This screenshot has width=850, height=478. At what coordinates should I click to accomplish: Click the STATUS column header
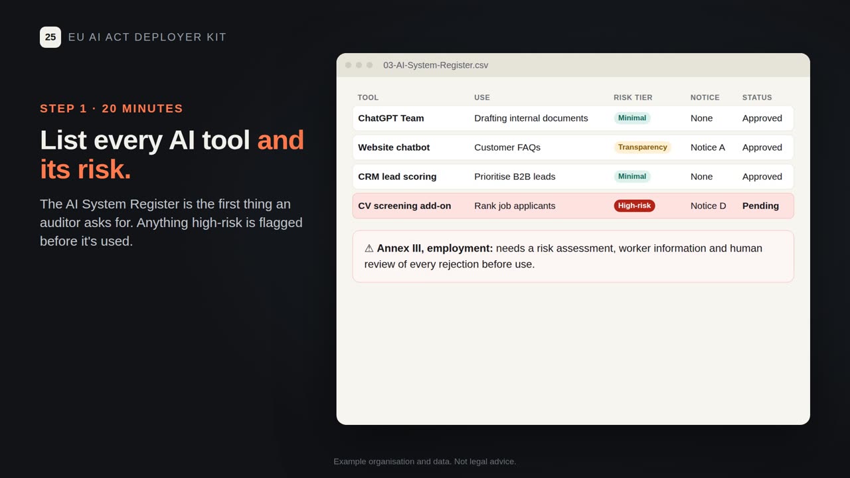click(x=757, y=98)
